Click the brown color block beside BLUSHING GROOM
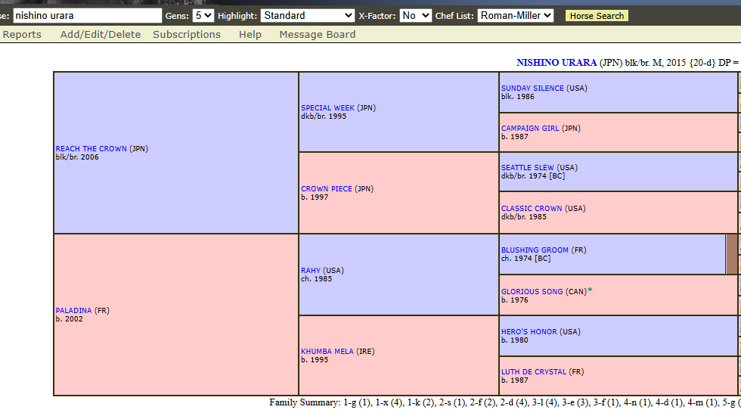Screen dimensions: 741x419 click(732, 254)
